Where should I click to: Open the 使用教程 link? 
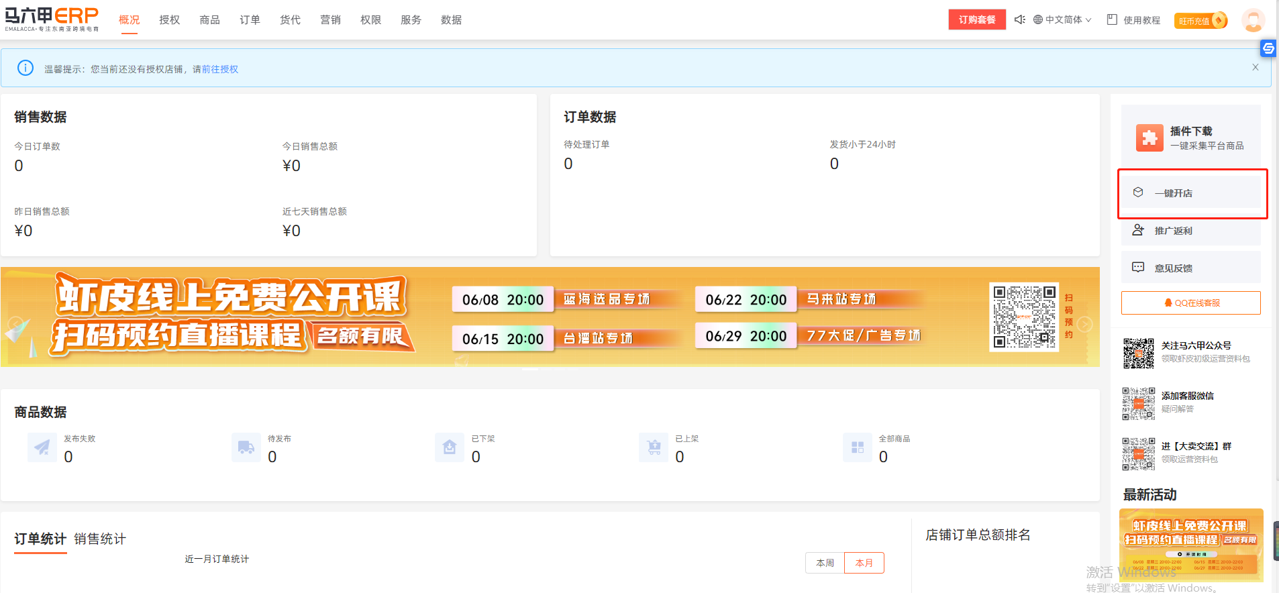[x=1141, y=20]
